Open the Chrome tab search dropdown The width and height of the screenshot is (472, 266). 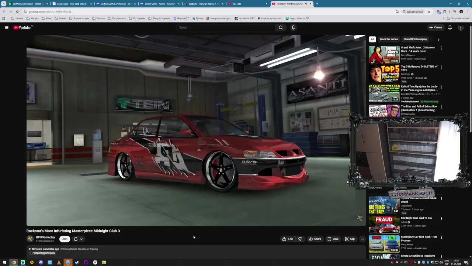4,4
